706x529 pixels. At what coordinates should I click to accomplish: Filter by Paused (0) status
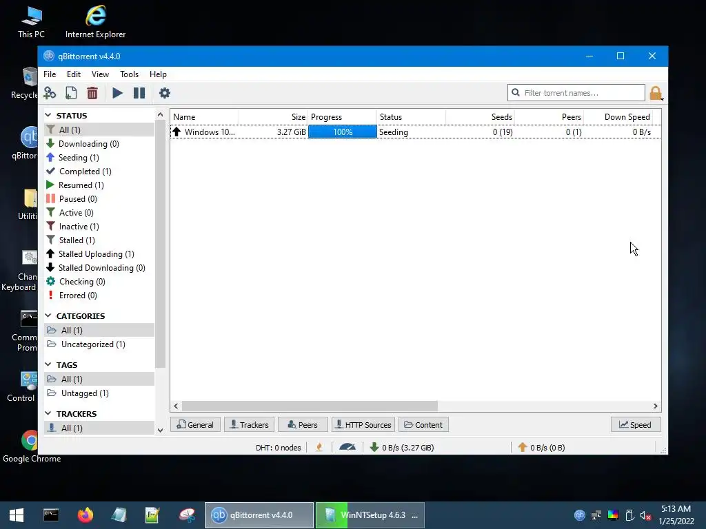99,199
